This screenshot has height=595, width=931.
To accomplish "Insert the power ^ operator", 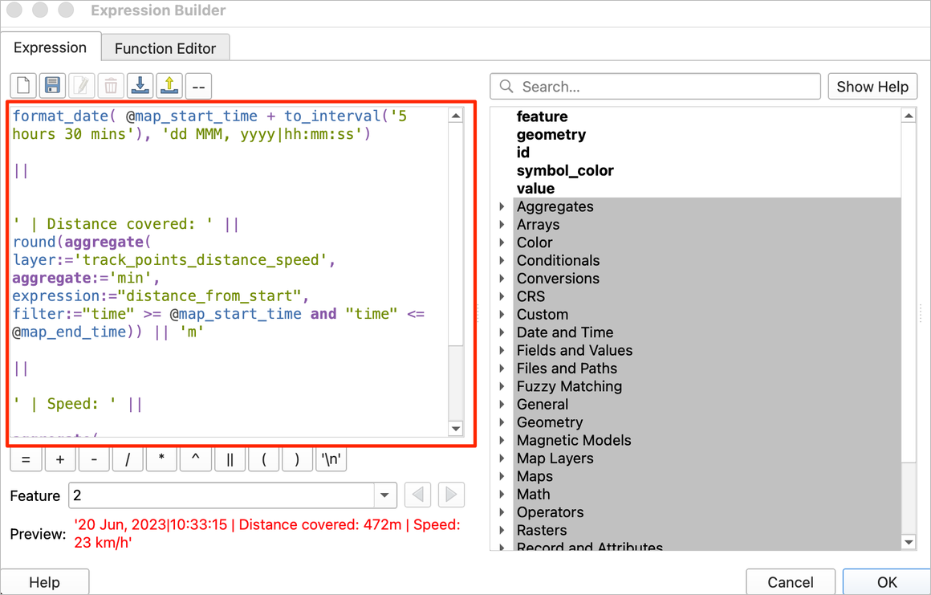I will [x=195, y=460].
